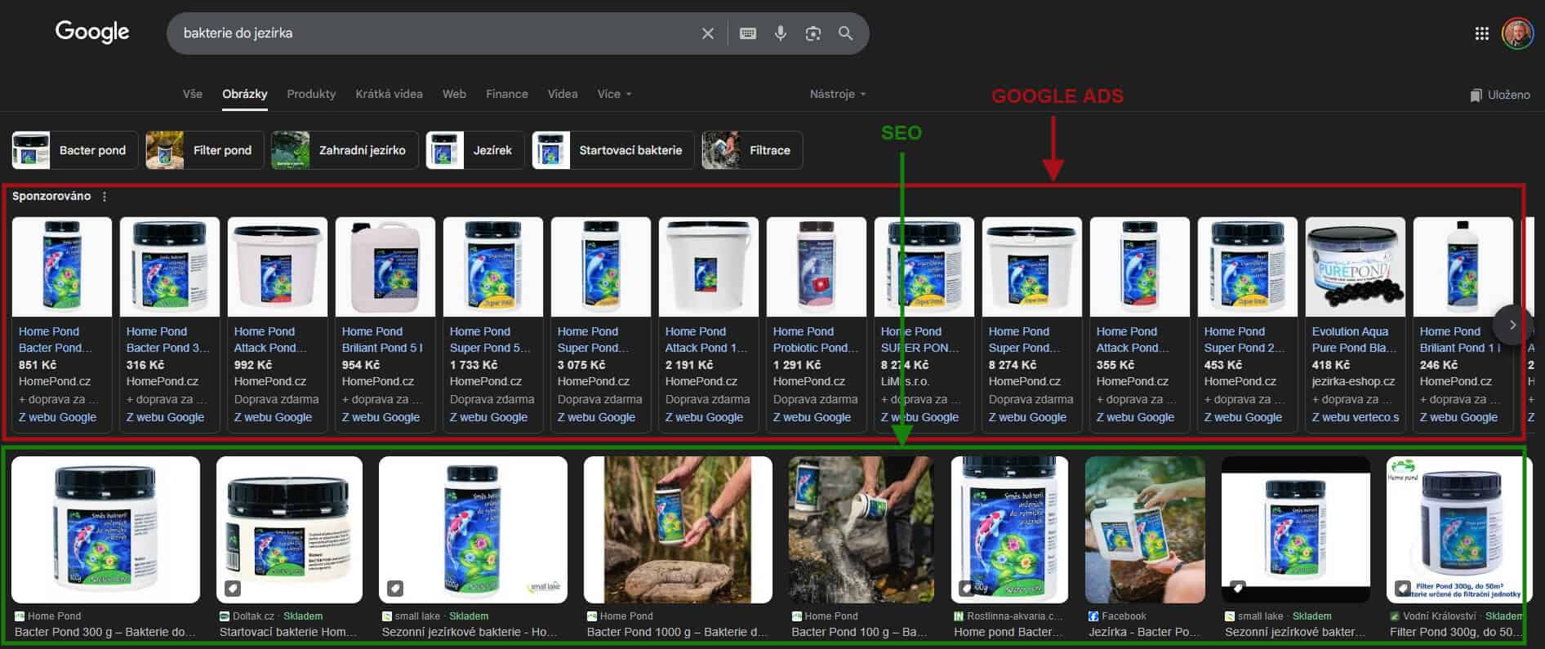Open the Probiotic Pond ad image
This screenshot has width=1545, height=649.
tap(817, 266)
